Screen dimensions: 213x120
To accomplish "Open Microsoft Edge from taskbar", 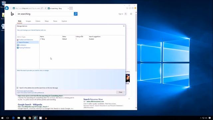I will 13,118.
